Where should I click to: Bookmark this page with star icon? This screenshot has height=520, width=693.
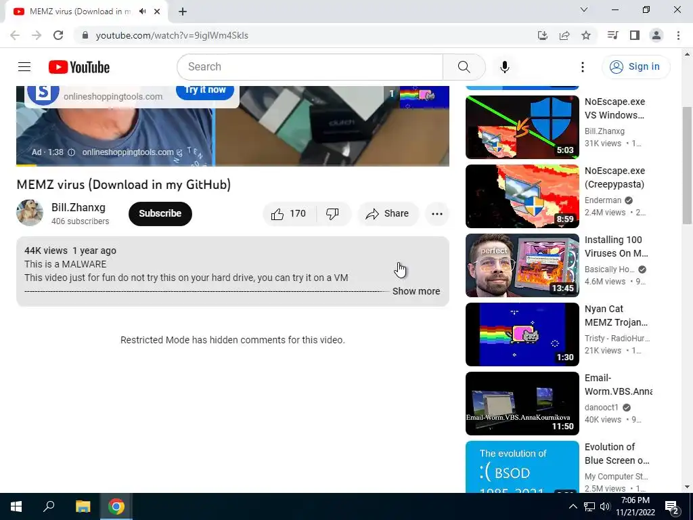click(586, 35)
